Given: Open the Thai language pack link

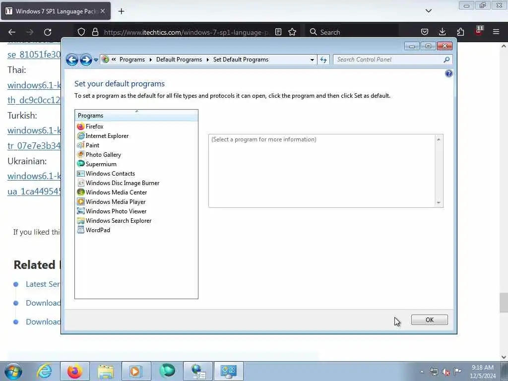Looking at the screenshot, I should [x=34, y=93].
